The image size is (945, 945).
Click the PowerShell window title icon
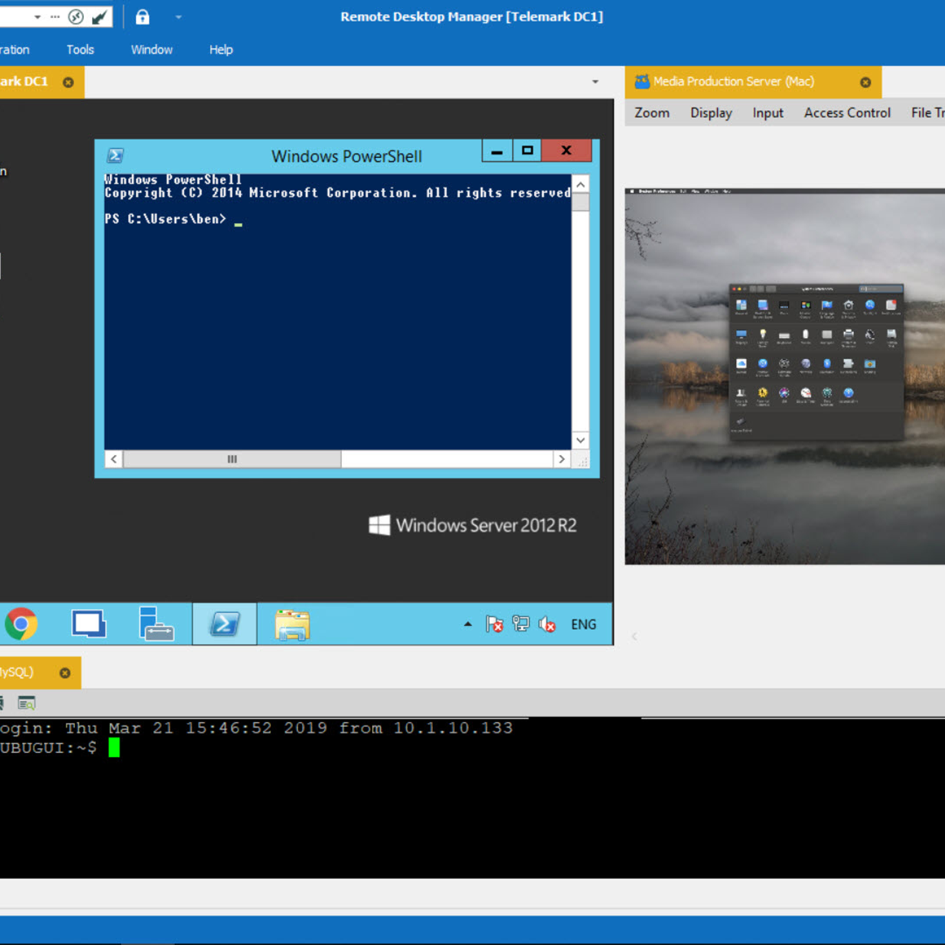coord(115,155)
